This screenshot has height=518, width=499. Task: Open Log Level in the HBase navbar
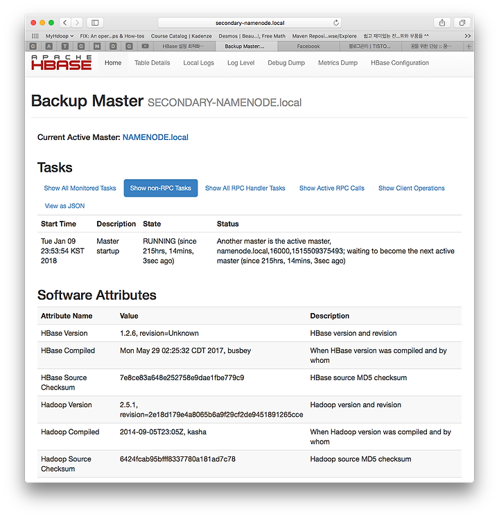pos(240,63)
